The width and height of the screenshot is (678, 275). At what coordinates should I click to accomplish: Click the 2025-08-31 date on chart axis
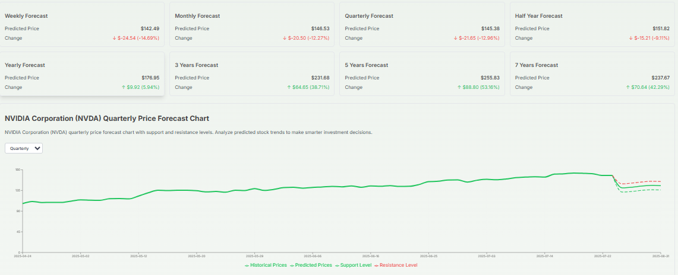661,255
